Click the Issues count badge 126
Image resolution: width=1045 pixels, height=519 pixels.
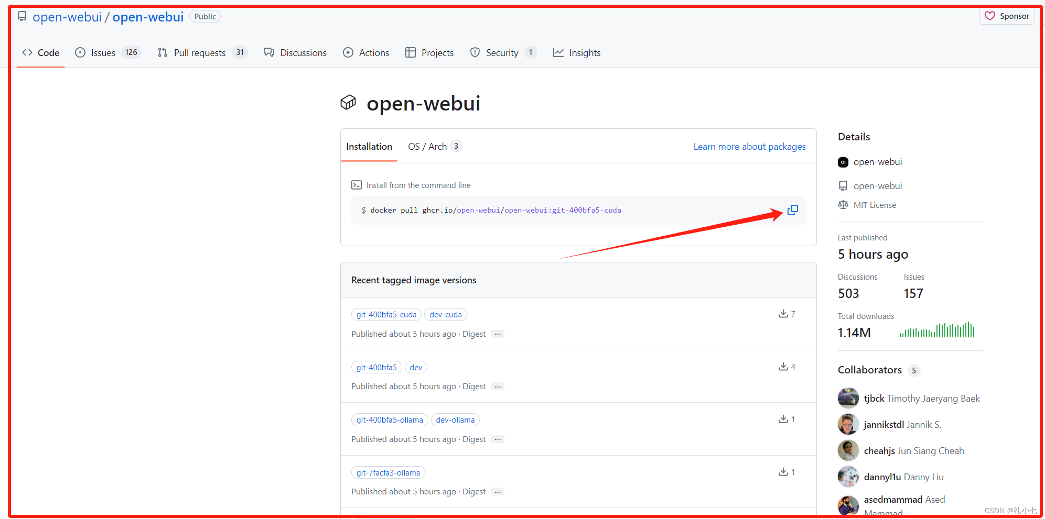point(131,52)
